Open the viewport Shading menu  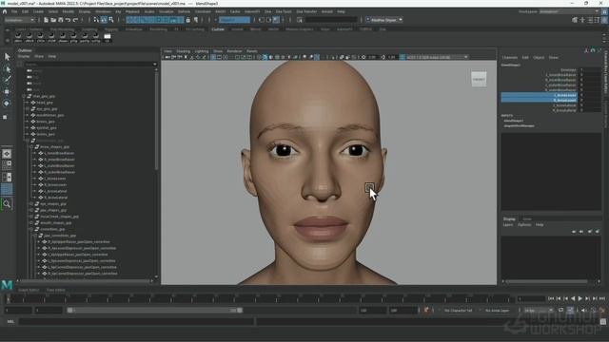click(x=184, y=51)
